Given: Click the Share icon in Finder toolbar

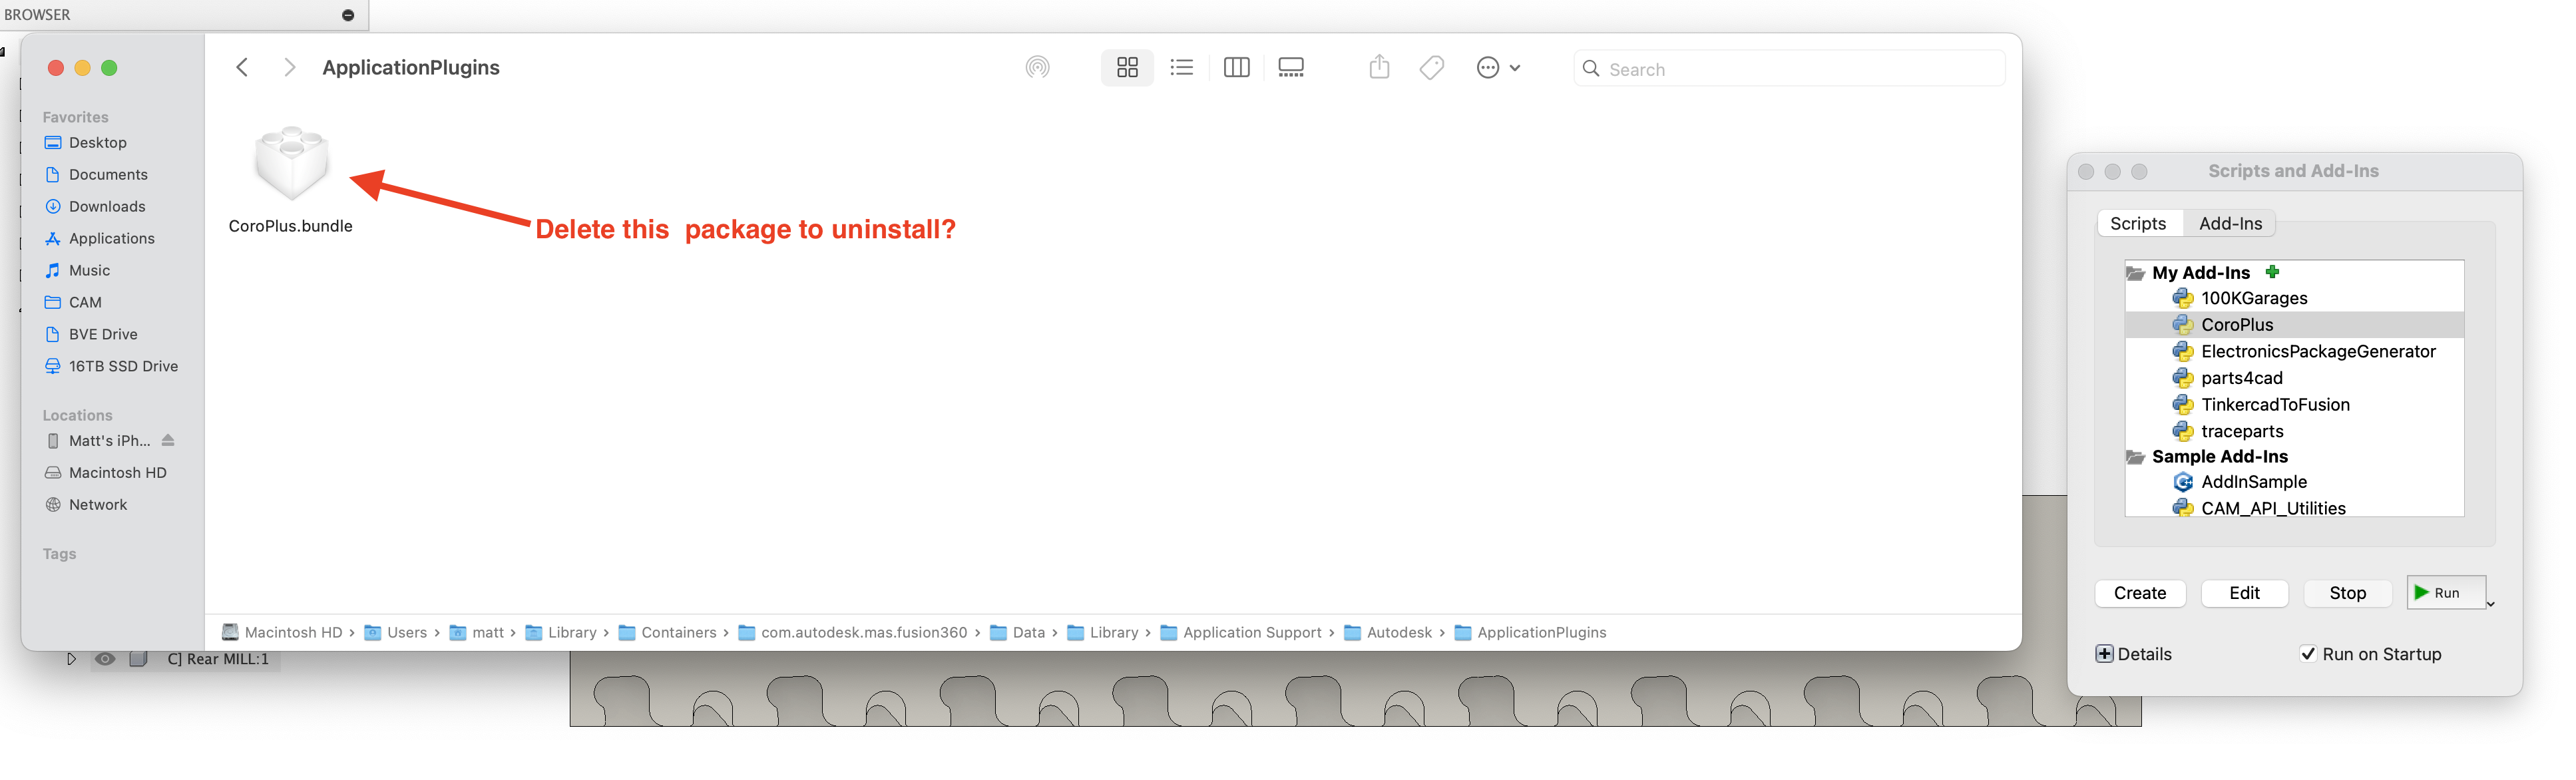Looking at the screenshot, I should [1379, 68].
